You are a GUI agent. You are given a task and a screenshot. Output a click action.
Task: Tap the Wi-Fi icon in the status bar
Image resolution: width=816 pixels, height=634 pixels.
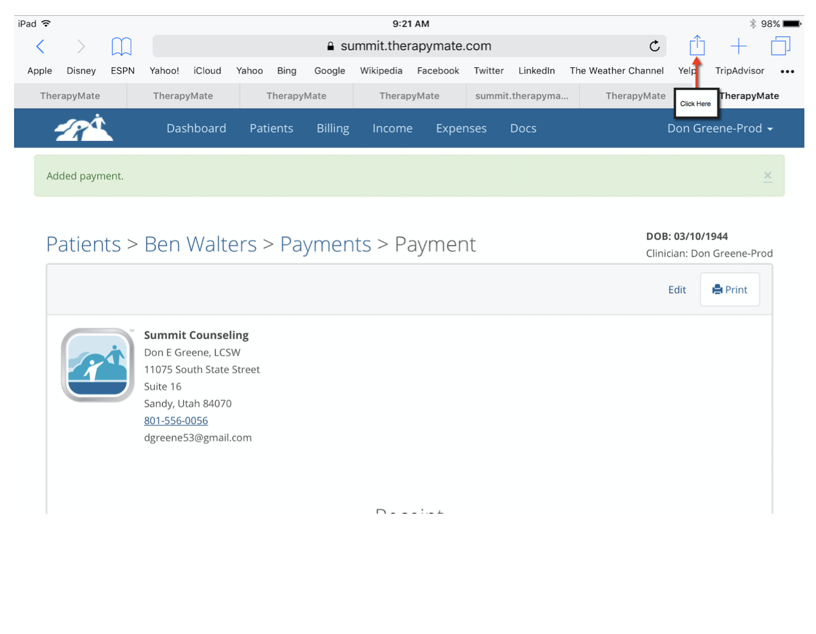pos(46,24)
